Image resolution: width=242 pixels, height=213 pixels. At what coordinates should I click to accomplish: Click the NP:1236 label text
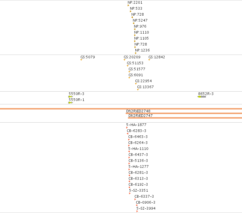click(142, 50)
